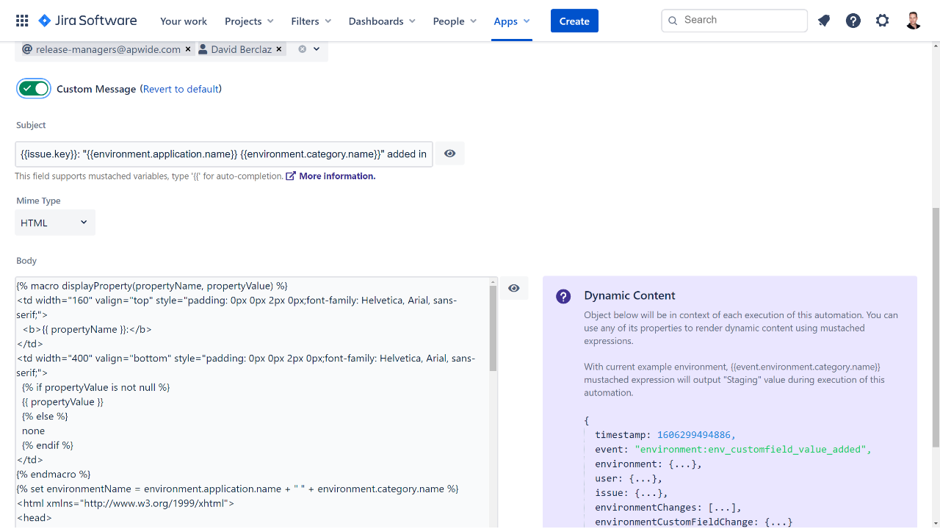The height and width of the screenshot is (529, 940).
Task: Click the Body editor vertical scrollbar
Action: coord(493,328)
